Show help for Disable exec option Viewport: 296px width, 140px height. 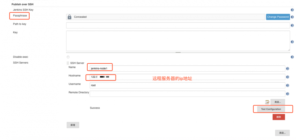[292, 57]
